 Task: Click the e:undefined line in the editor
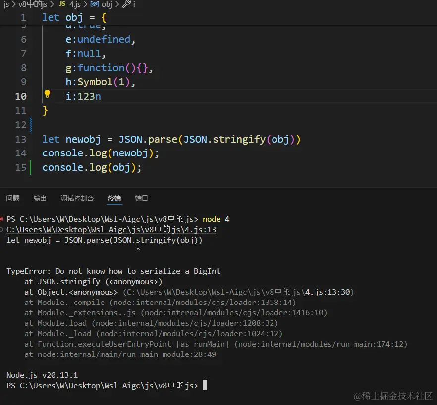click(100, 39)
